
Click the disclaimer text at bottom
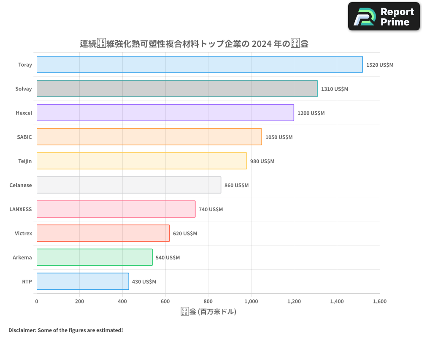[65, 330]
